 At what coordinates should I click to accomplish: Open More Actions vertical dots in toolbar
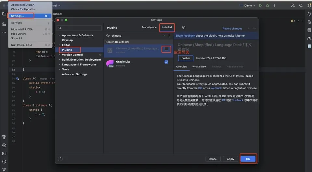[275, 6]
